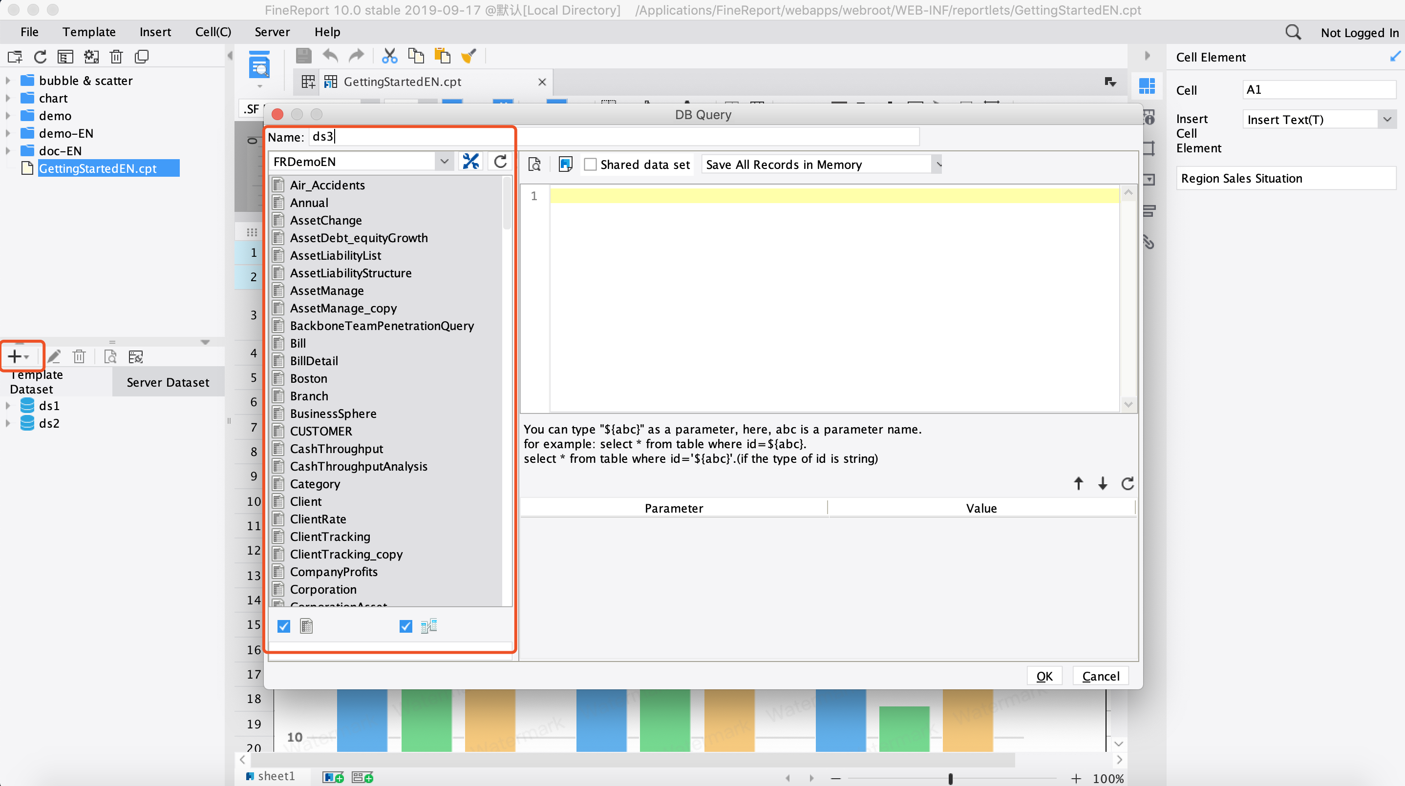Click the paste icon in toolbar
This screenshot has height=786, width=1405.
(x=442, y=56)
